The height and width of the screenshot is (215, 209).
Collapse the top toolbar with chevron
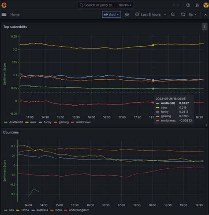coord(205,15)
